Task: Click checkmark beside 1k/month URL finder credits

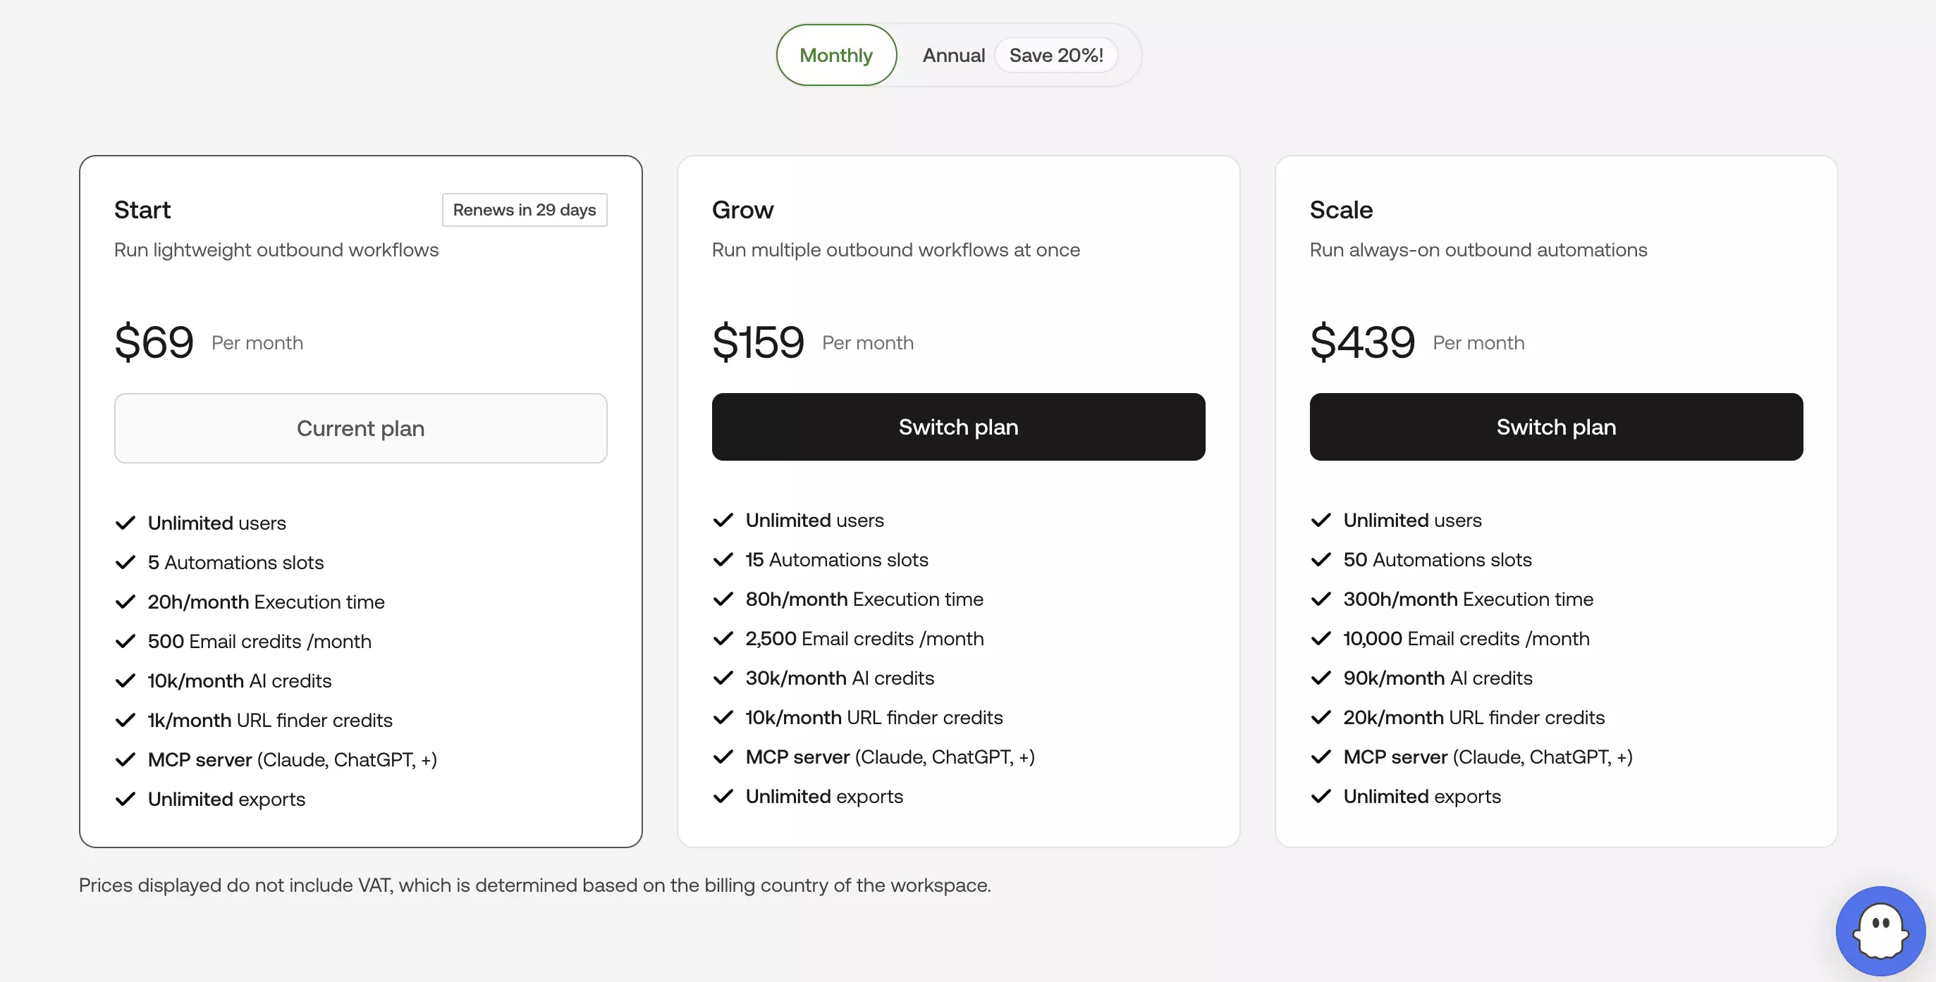Action: click(x=125, y=720)
